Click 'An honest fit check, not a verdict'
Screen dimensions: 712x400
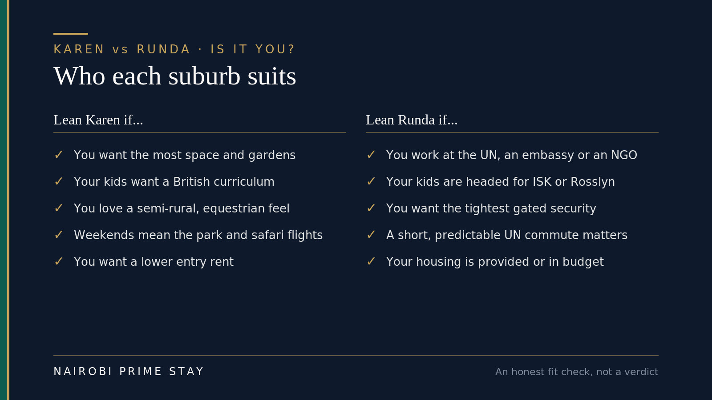[x=577, y=372]
